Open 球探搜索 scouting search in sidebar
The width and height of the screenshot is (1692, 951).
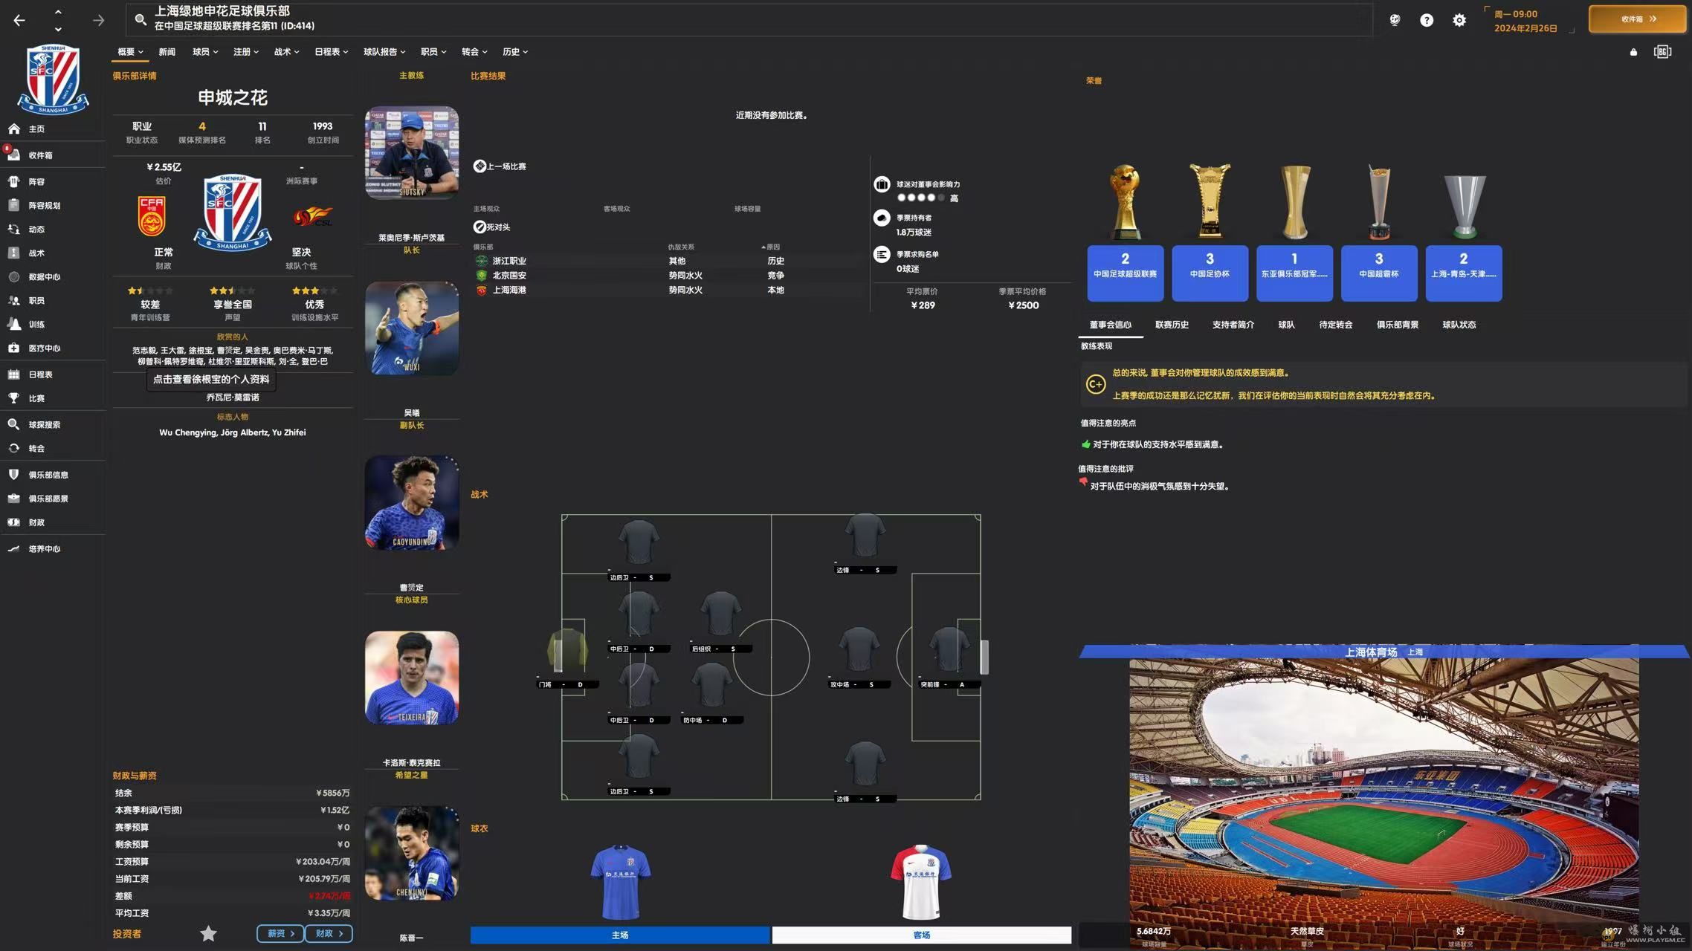44,425
